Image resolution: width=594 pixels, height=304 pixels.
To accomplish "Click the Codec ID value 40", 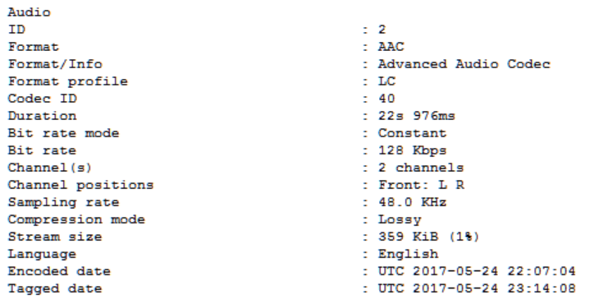I will click(x=386, y=99).
